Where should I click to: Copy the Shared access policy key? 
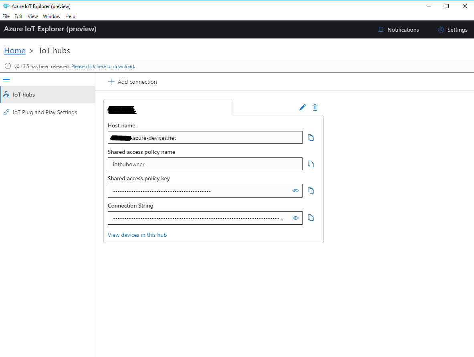coord(311,190)
